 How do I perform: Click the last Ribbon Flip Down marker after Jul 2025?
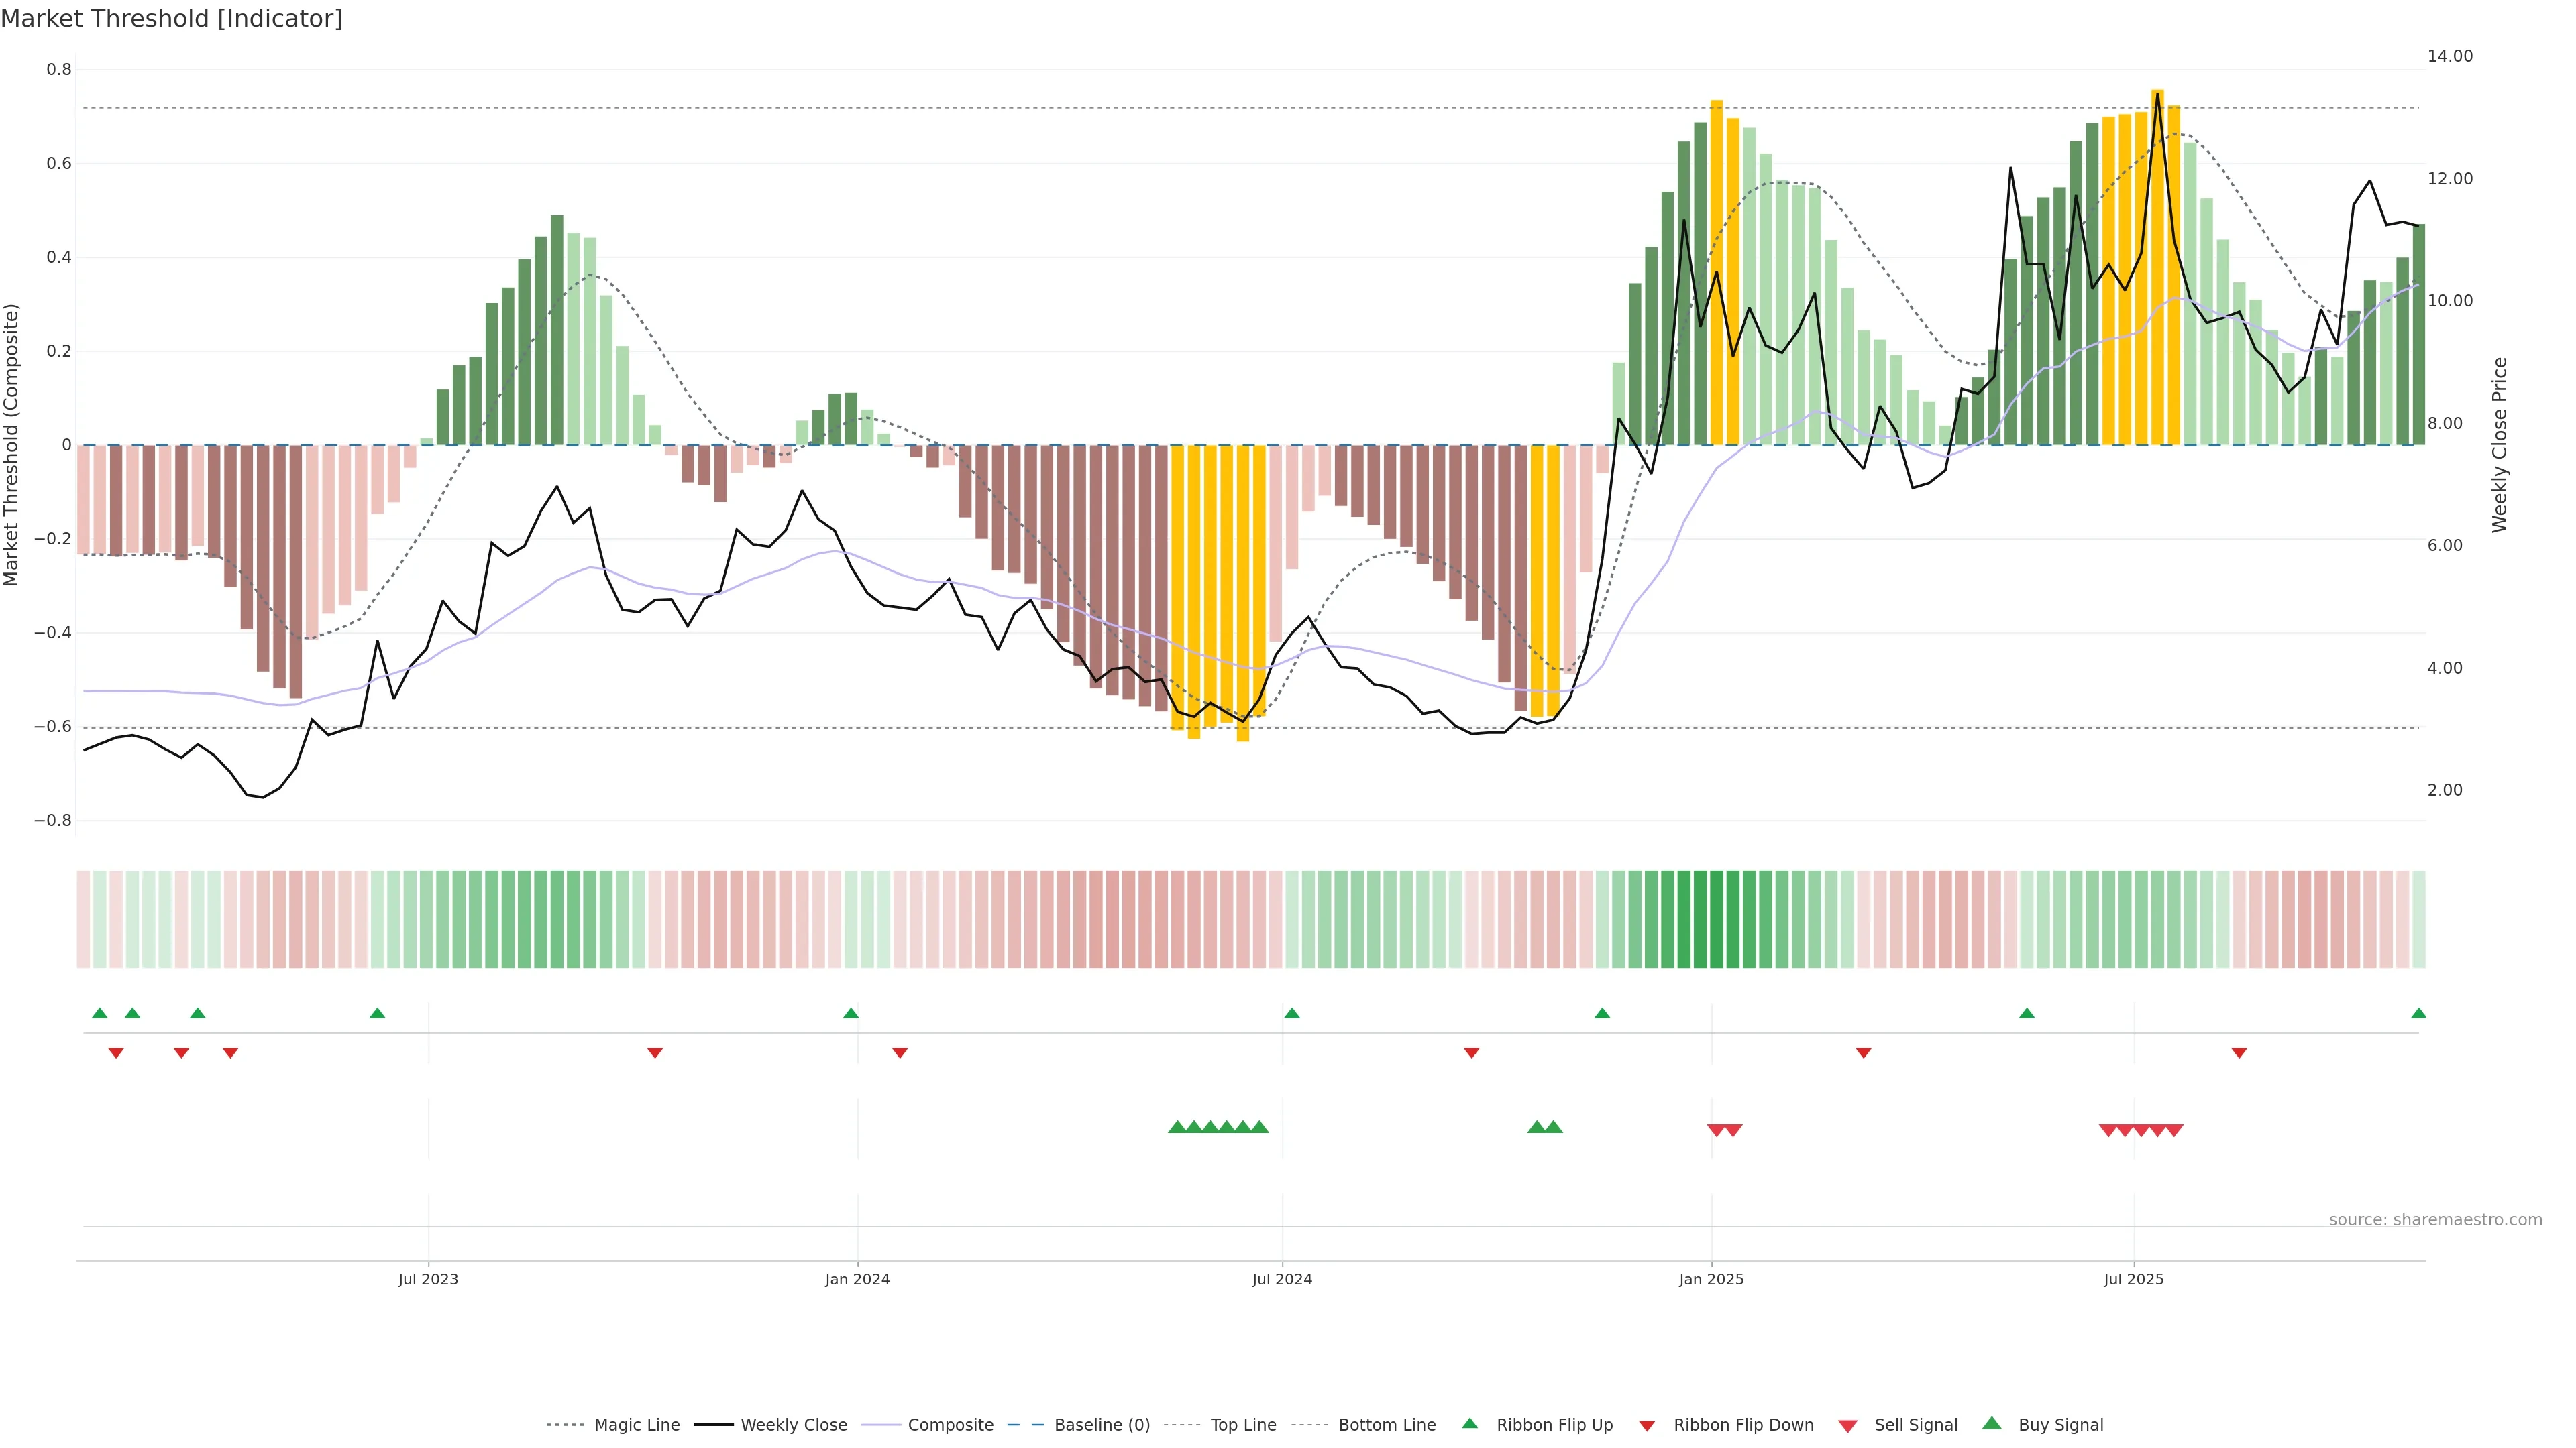tap(2239, 1052)
